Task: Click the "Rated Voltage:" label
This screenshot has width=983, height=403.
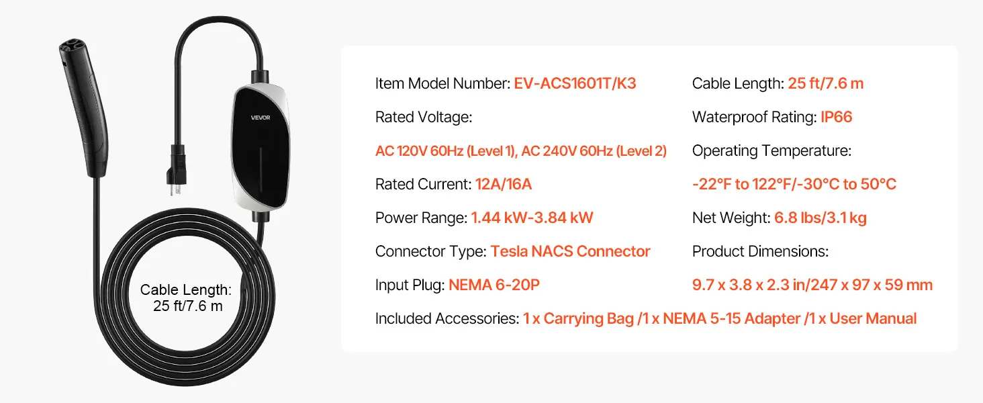Action: 424,118
